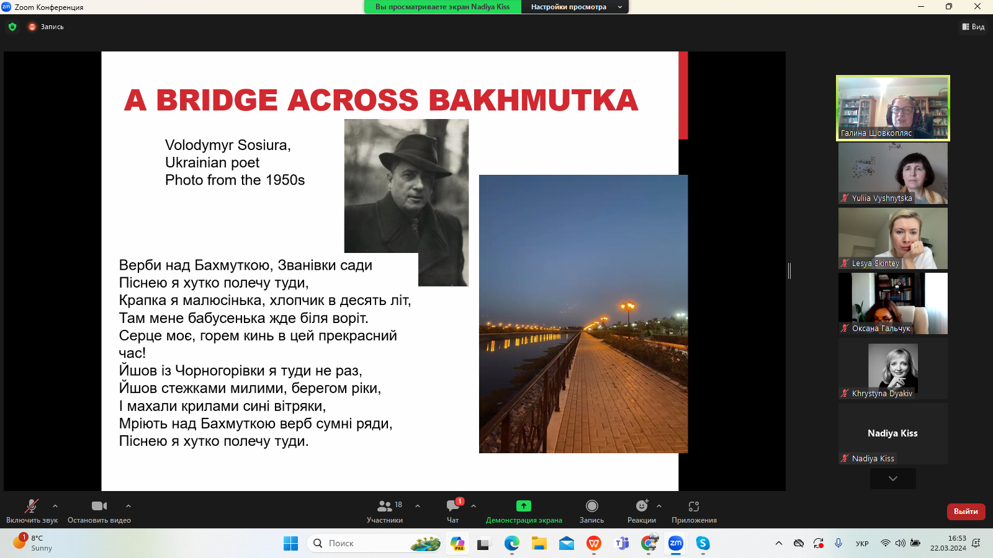Expand audio options arrow beside microphone
The height and width of the screenshot is (558, 993).
[x=55, y=506]
